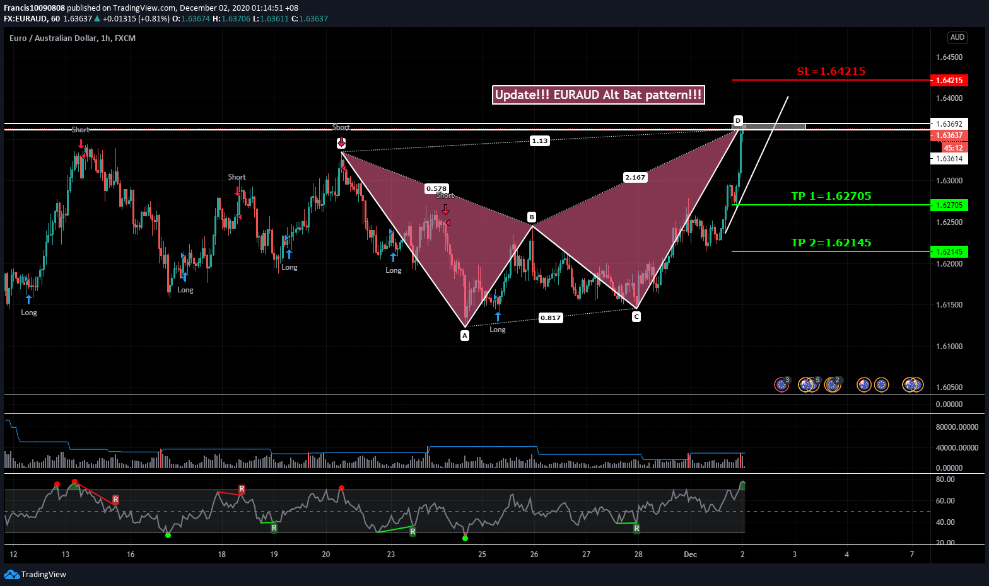Click the red R marker after date 13
Screen dimensions: 989x586
pos(115,499)
